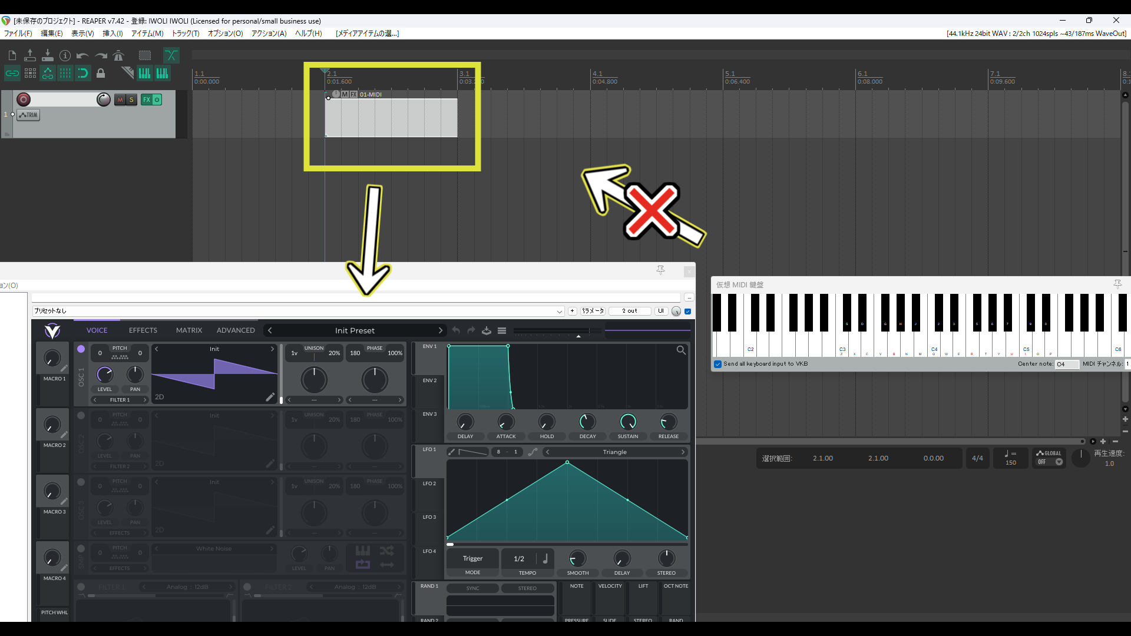Toggle snap magnet icon
Viewport: 1131px width, 636px height.
click(83, 73)
